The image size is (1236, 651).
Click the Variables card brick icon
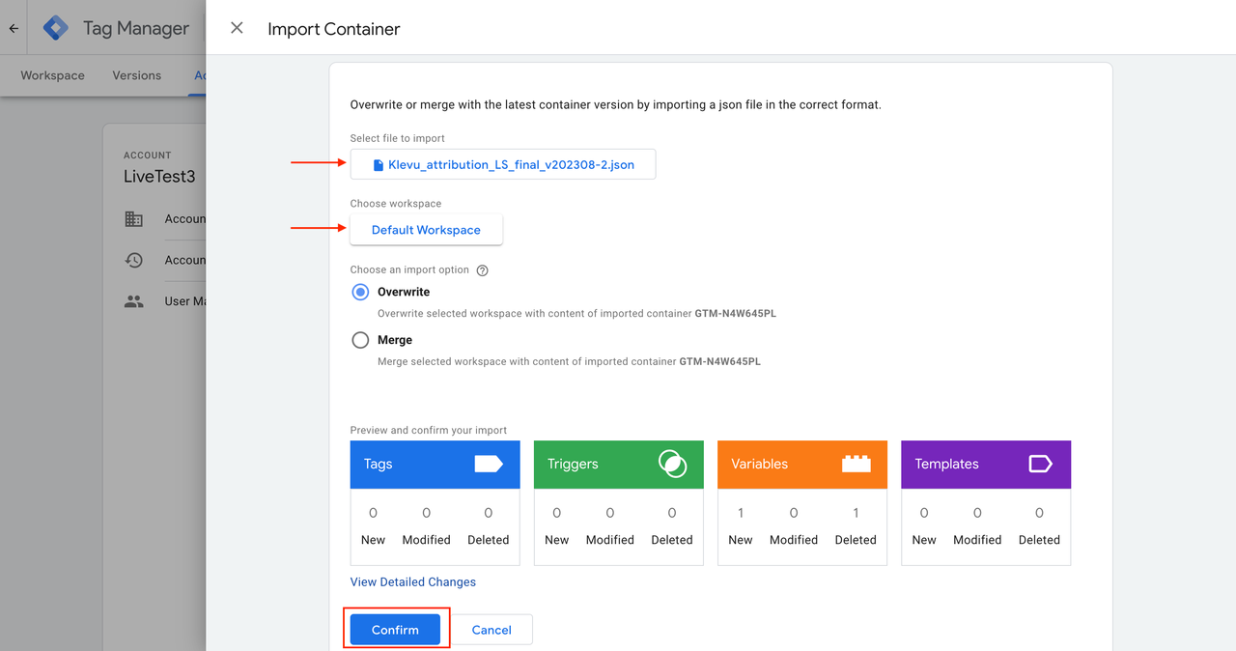coord(856,464)
